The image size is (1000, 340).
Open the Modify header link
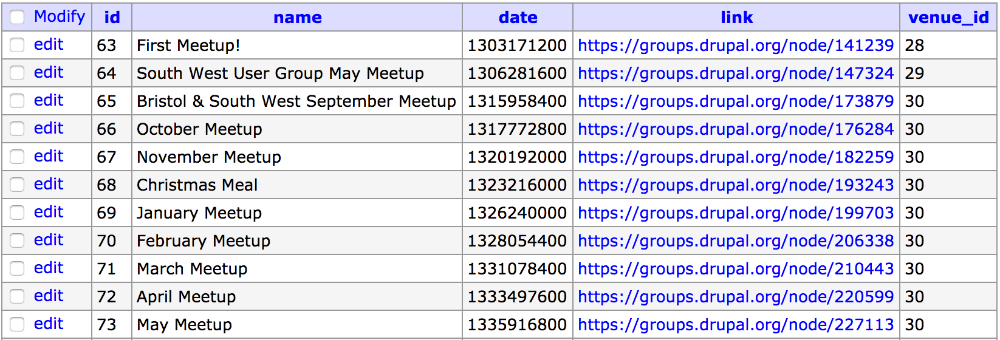click(x=60, y=16)
